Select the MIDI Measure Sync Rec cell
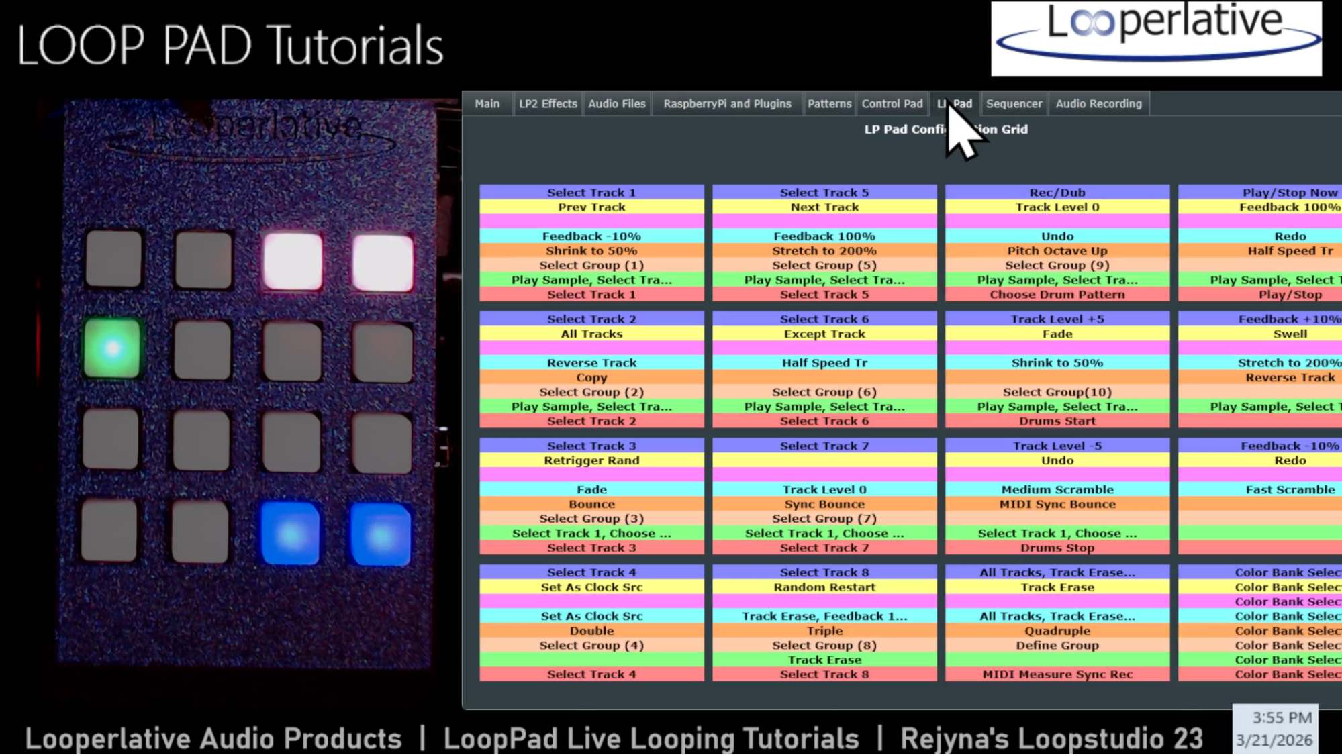 (1057, 674)
